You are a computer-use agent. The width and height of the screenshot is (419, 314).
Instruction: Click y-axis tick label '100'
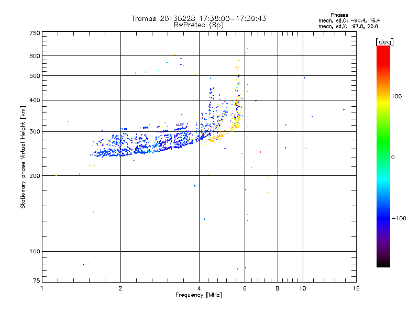(x=35, y=251)
